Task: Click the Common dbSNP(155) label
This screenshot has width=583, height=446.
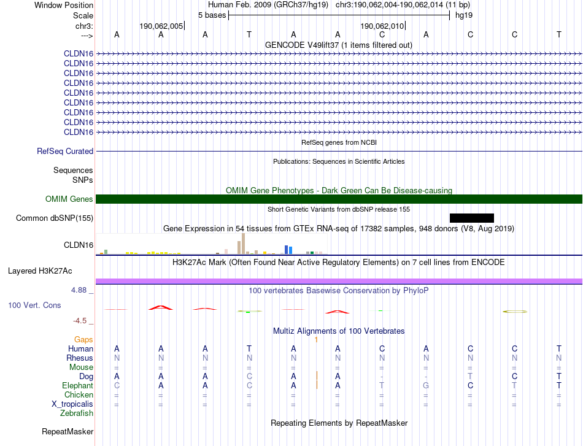Action: point(55,218)
